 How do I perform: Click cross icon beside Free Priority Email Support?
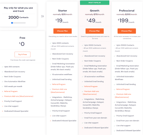3,101
